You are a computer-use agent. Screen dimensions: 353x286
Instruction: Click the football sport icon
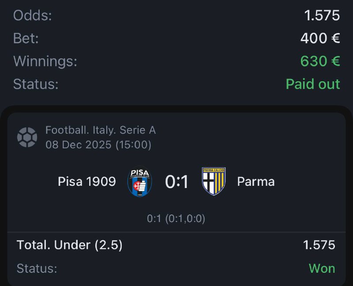tap(27, 137)
